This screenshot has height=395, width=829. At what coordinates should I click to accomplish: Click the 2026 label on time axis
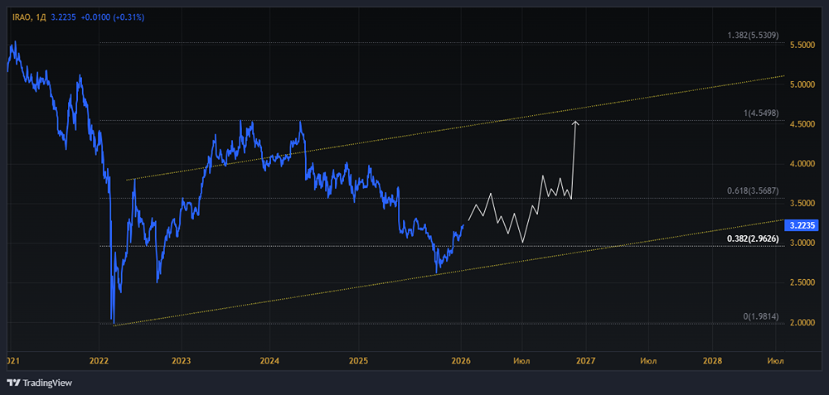click(461, 361)
